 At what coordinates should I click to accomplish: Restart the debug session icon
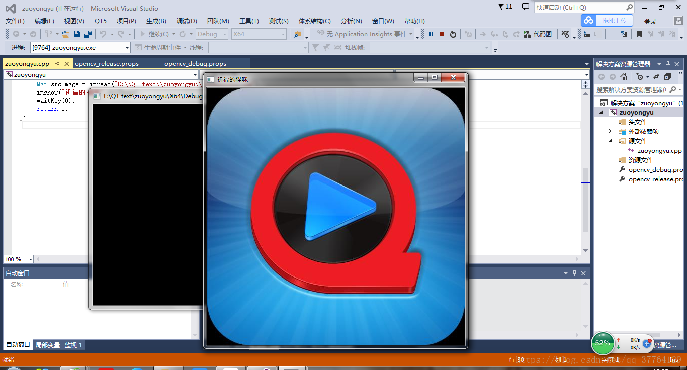tap(453, 34)
